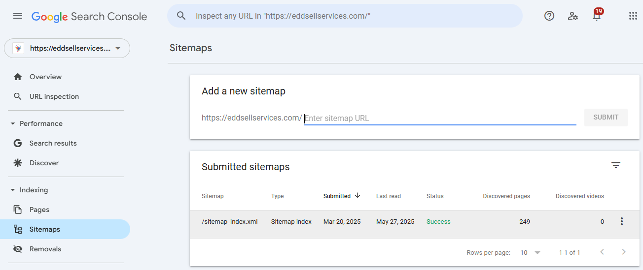Open the Rows per page dropdown

pos(531,252)
